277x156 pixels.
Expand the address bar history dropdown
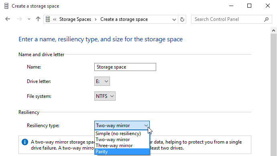[174, 19]
